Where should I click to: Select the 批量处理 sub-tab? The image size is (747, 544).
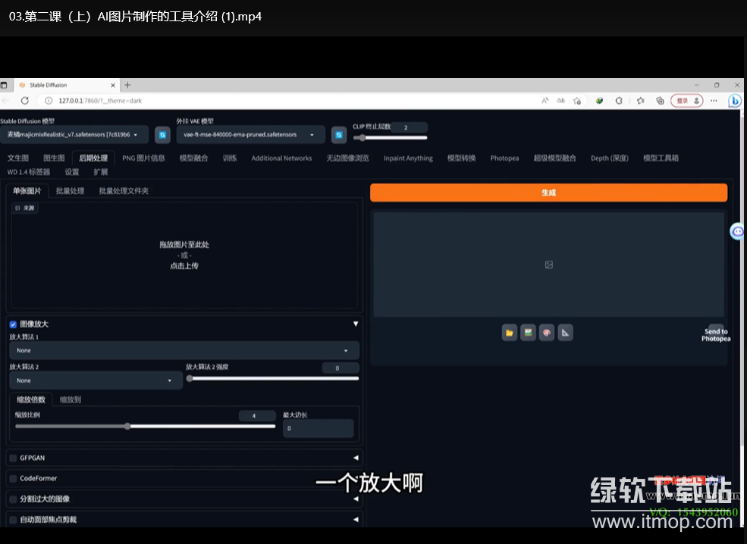click(70, 191)
